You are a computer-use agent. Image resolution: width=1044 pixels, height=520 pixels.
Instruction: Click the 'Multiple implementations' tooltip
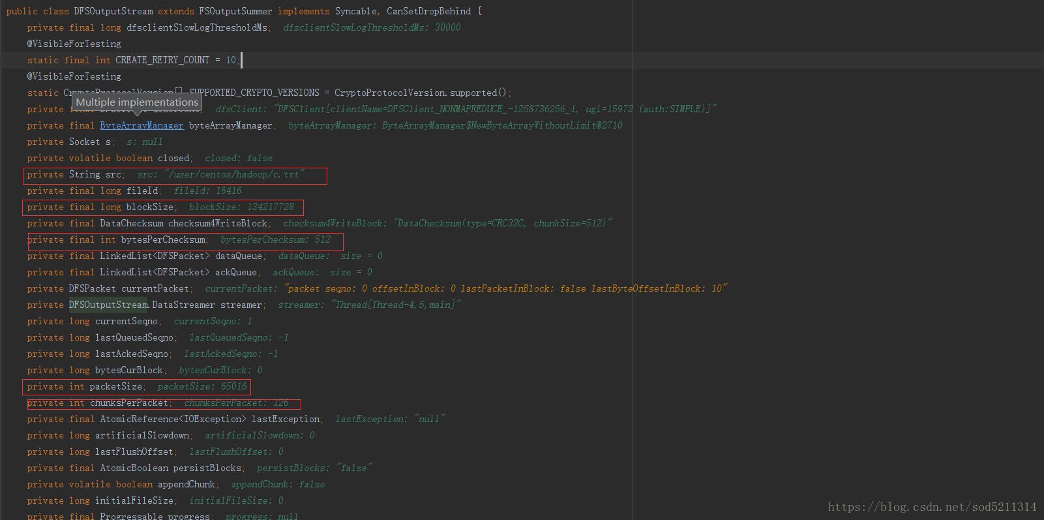tap(136, 102)
